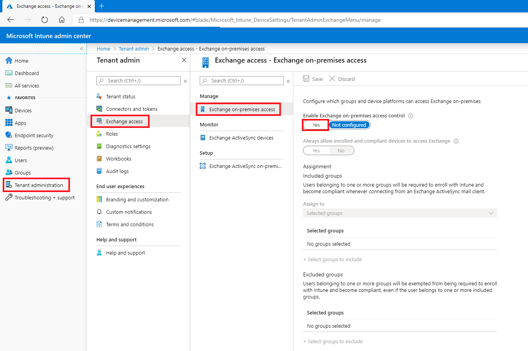
Task: Click Select groups to include link
Action: [333, 260]
